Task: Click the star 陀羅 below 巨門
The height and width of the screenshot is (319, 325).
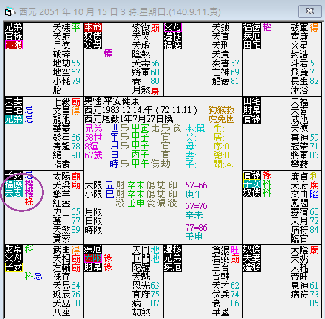Action: (x=141, y=267)
